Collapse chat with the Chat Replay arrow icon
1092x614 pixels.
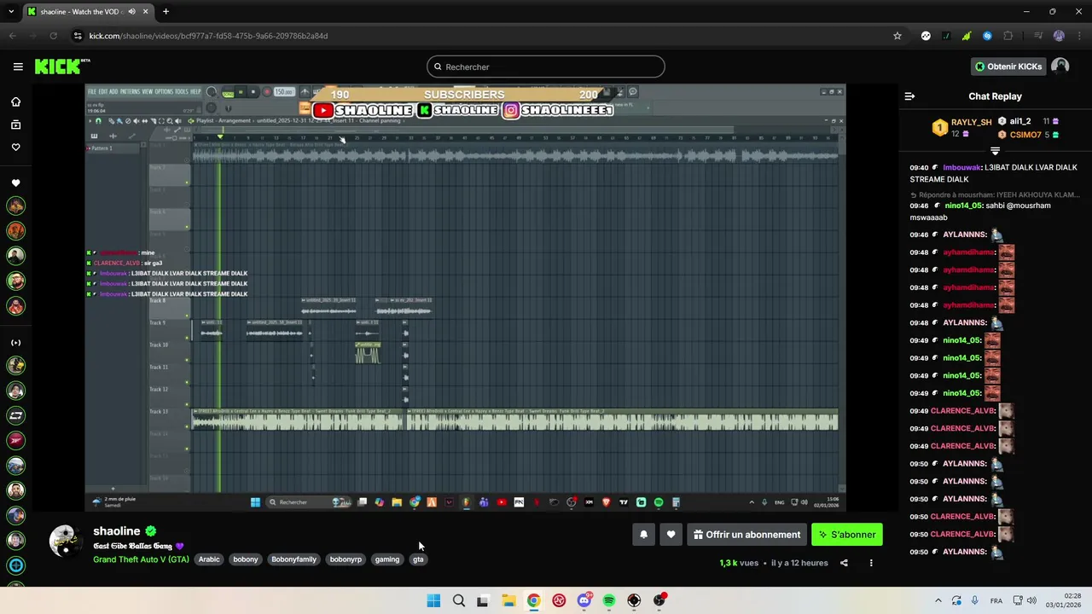pyautogui.click(x=909, y=96)
